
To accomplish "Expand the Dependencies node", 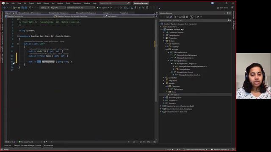I will 163,35.
